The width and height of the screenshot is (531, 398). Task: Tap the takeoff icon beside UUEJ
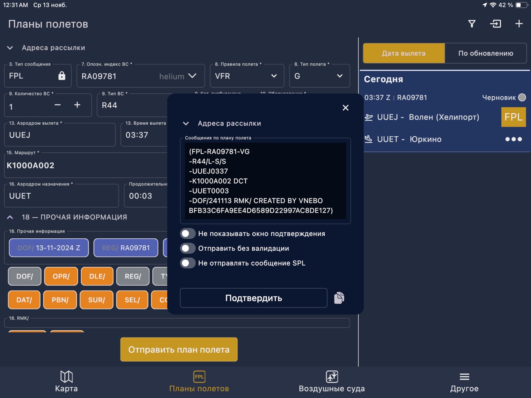pyautogui.click(x=369, y=117)
